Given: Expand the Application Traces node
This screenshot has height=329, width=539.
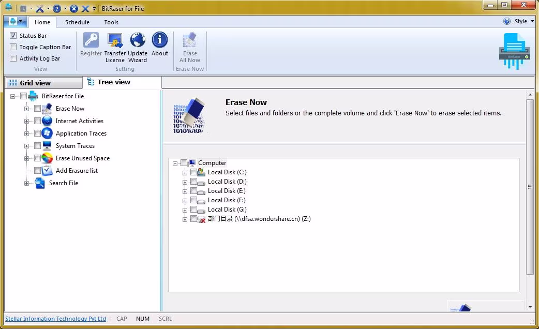Looking at the screenshot, I should coord(26,134).
